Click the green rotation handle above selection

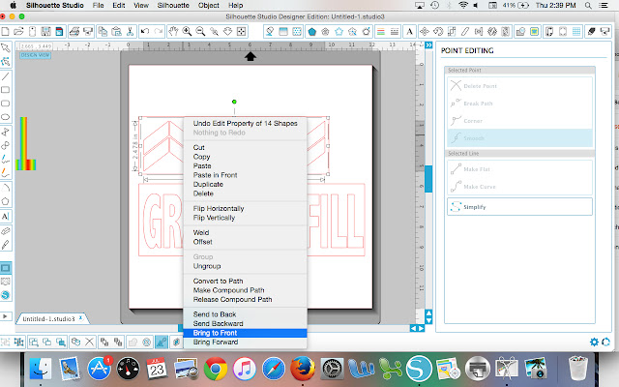point(234,102)
